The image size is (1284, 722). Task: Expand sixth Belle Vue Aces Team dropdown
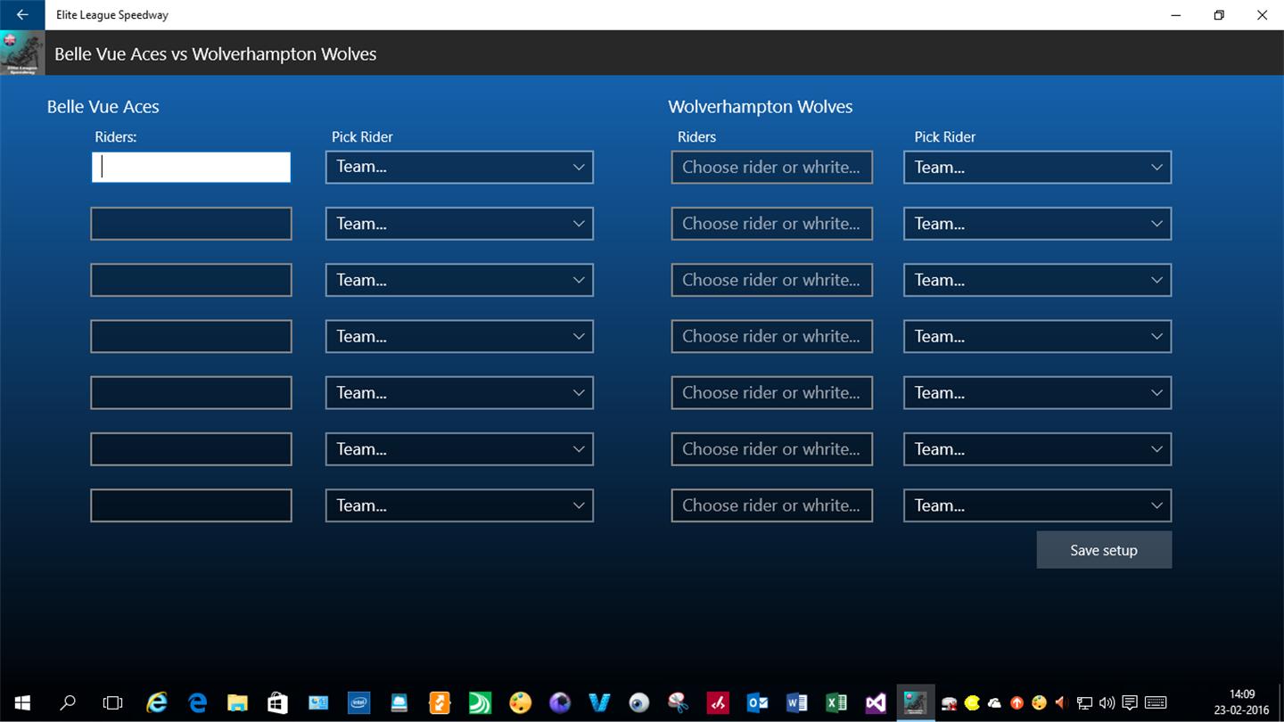click(x=459, y=449)
